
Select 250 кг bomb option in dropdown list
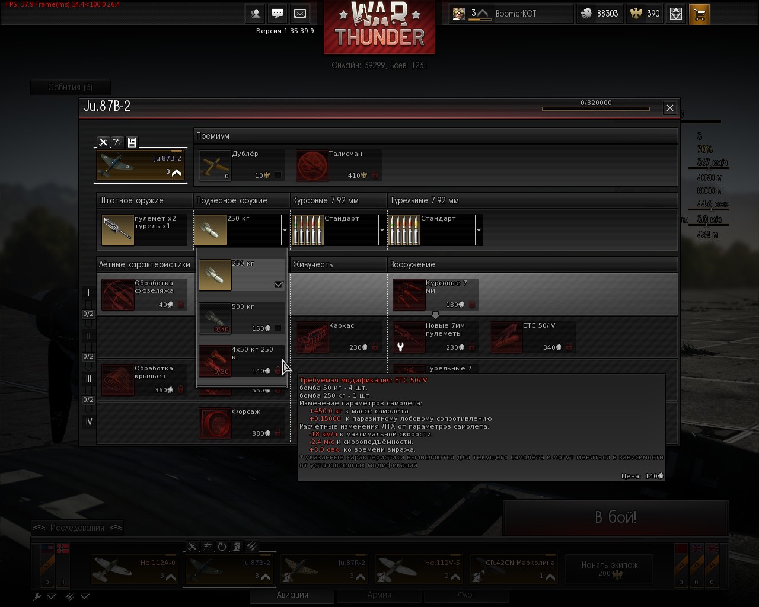(x=241, y=275)
